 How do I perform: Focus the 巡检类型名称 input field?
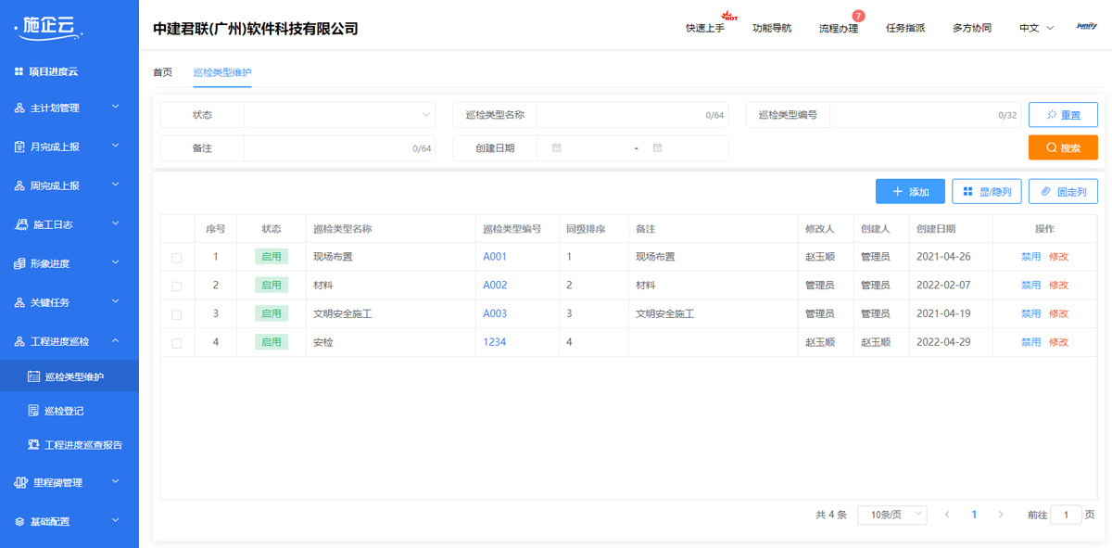633,115
